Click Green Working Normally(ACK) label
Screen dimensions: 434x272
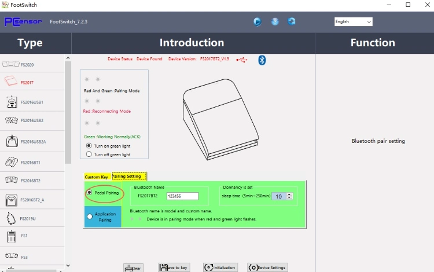pos(112,137)
